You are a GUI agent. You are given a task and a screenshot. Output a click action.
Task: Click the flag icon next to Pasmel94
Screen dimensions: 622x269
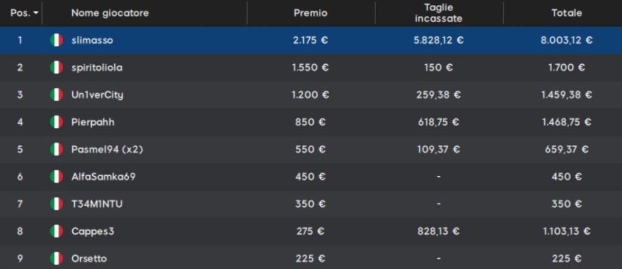[x=56, y=150]
